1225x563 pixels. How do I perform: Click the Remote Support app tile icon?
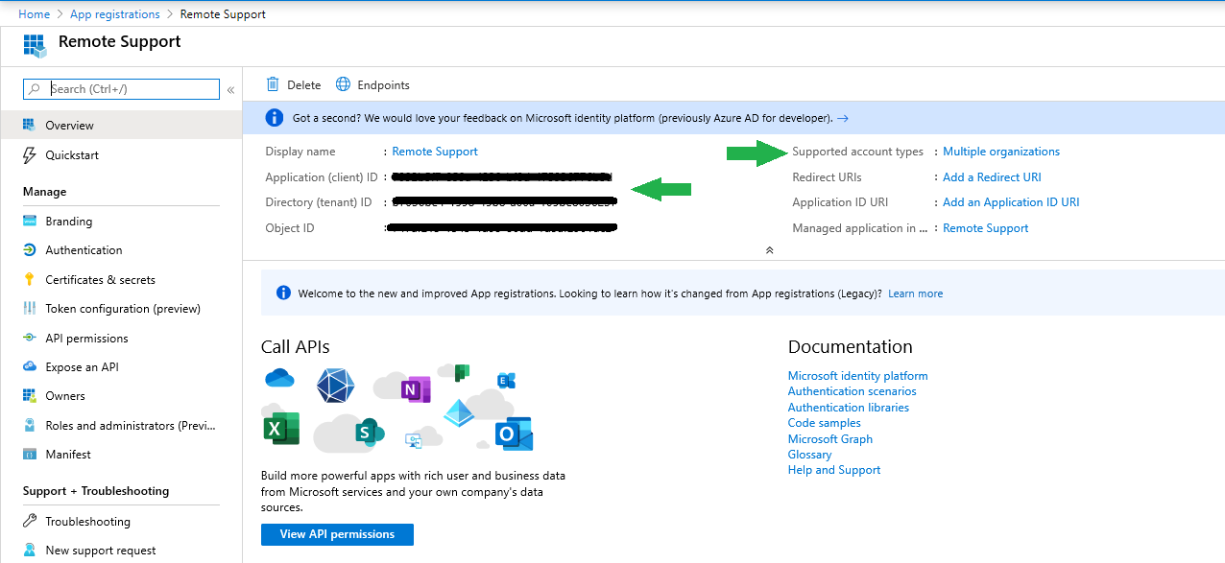(35, 45)
